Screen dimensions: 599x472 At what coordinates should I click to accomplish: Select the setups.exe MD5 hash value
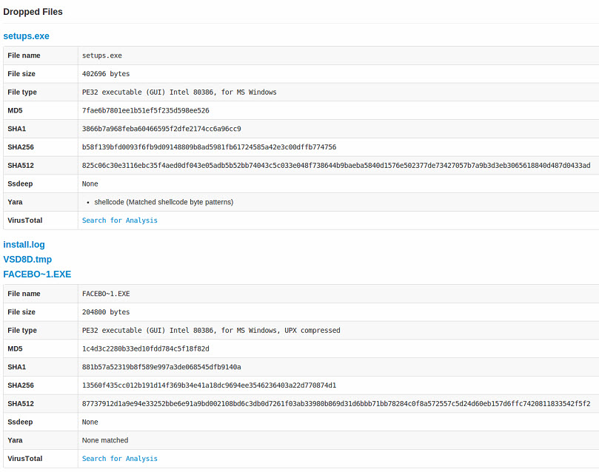tap(146, 110)
